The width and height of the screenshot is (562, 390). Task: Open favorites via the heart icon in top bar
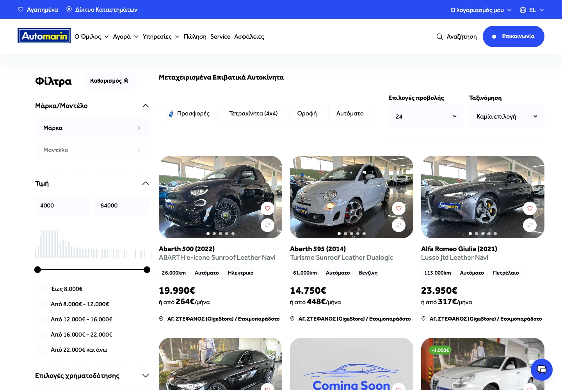click(x=21, y=9)
